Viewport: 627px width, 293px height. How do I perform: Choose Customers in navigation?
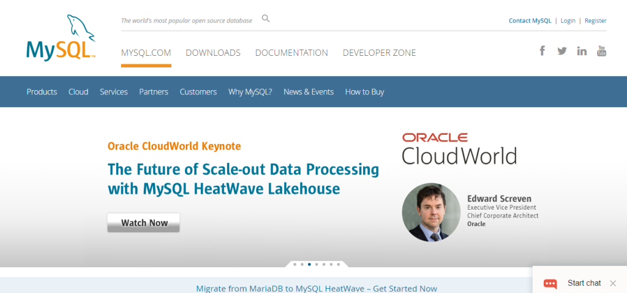[x=198, y=92]
